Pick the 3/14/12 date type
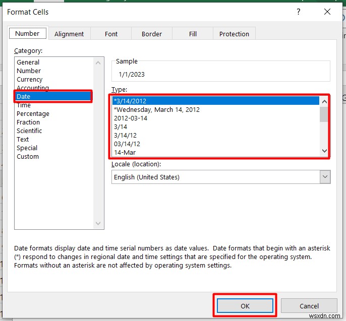The width and height of the screenshot is (346, 321). (216, 136)
